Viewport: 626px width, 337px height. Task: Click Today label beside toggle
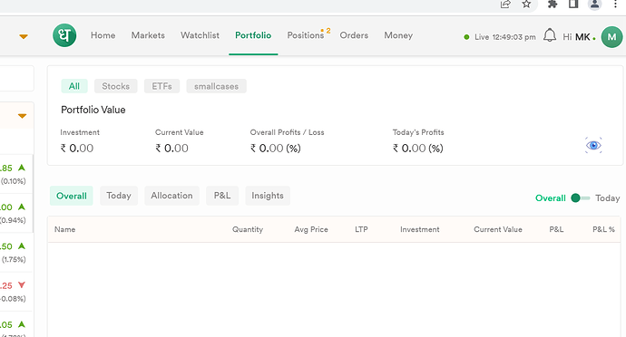pos(608,198)
